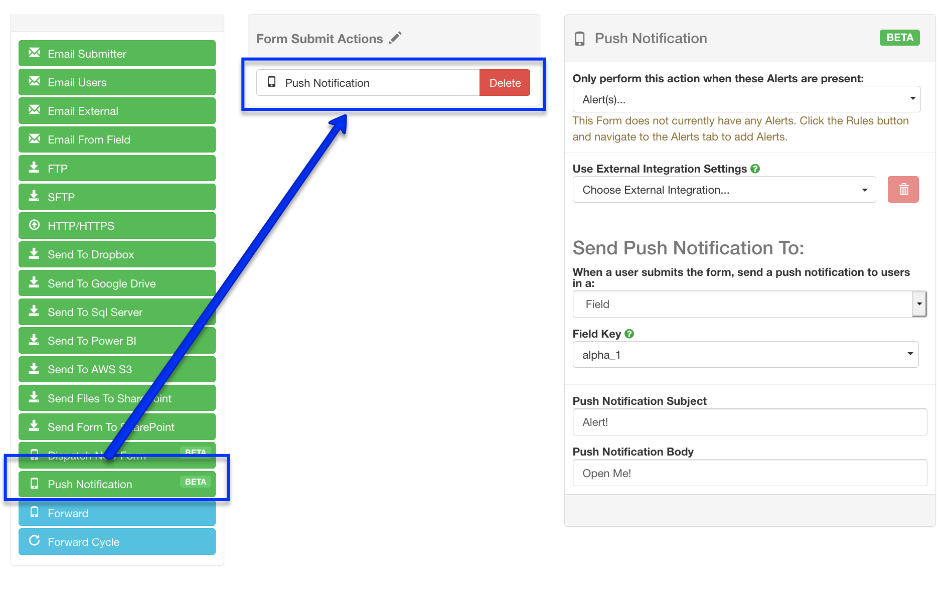
Task: Click the phone icon on the Forward action
Action: pos(35,512)
